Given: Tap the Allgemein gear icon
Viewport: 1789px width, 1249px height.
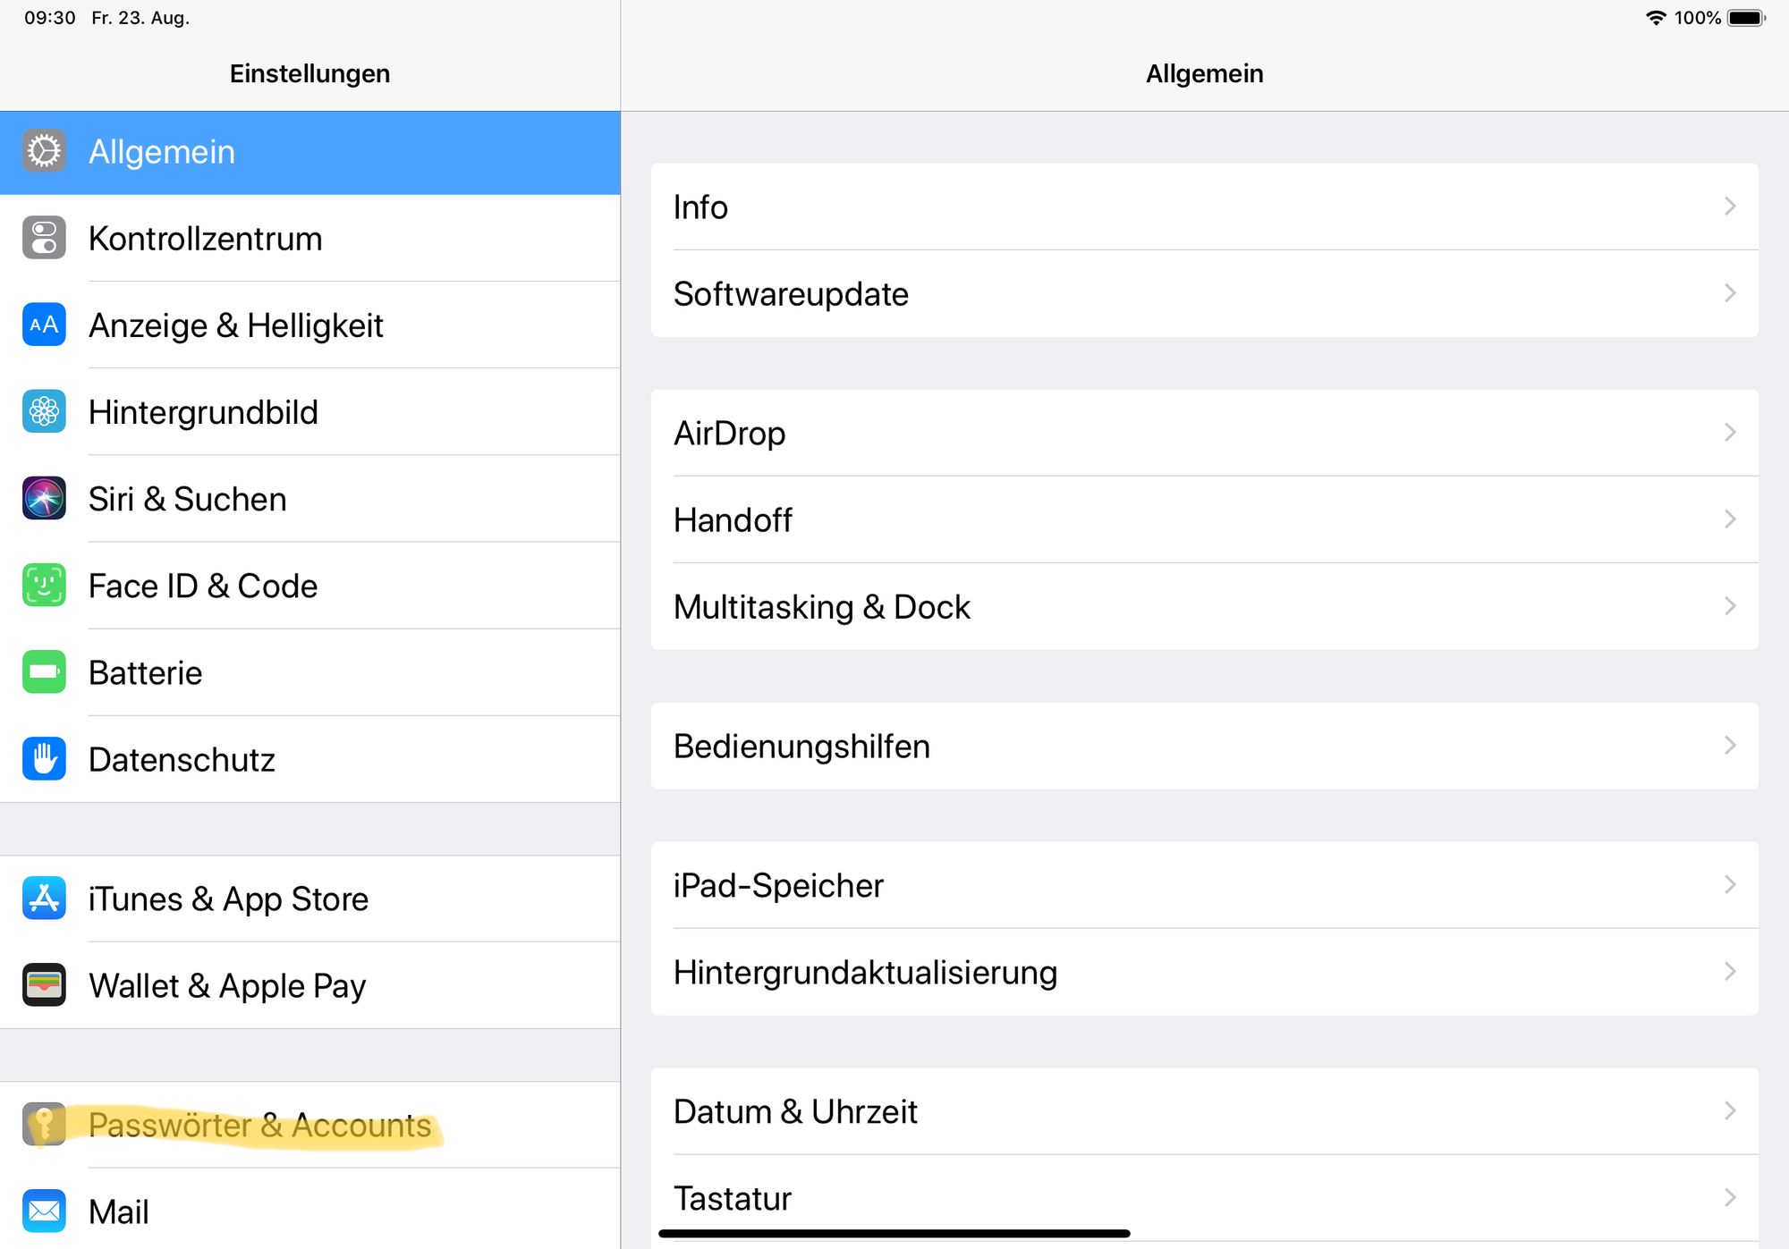Looking at the screenshot, I should click(x=44, y=151).
